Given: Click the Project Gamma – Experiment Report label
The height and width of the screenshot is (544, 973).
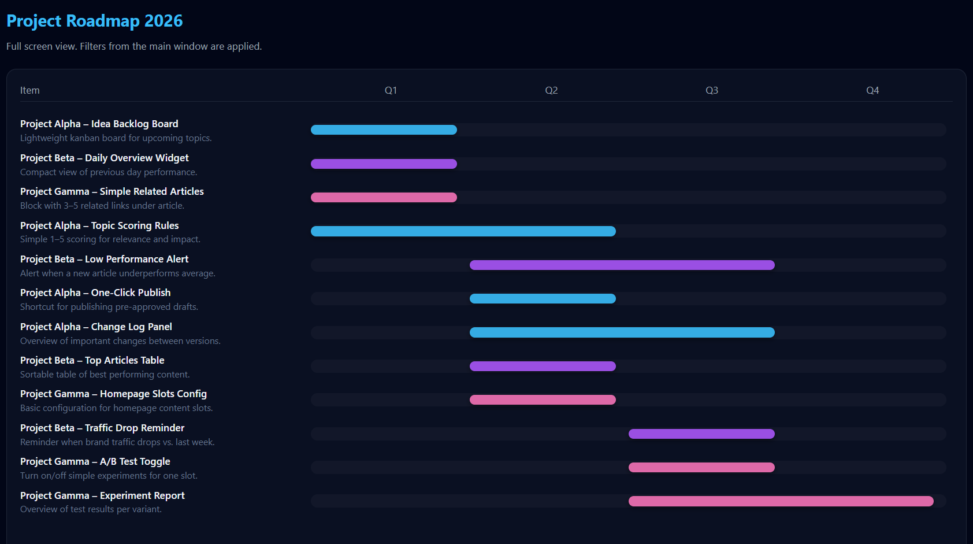Looking at the screenshot, I should click(102, 495).
